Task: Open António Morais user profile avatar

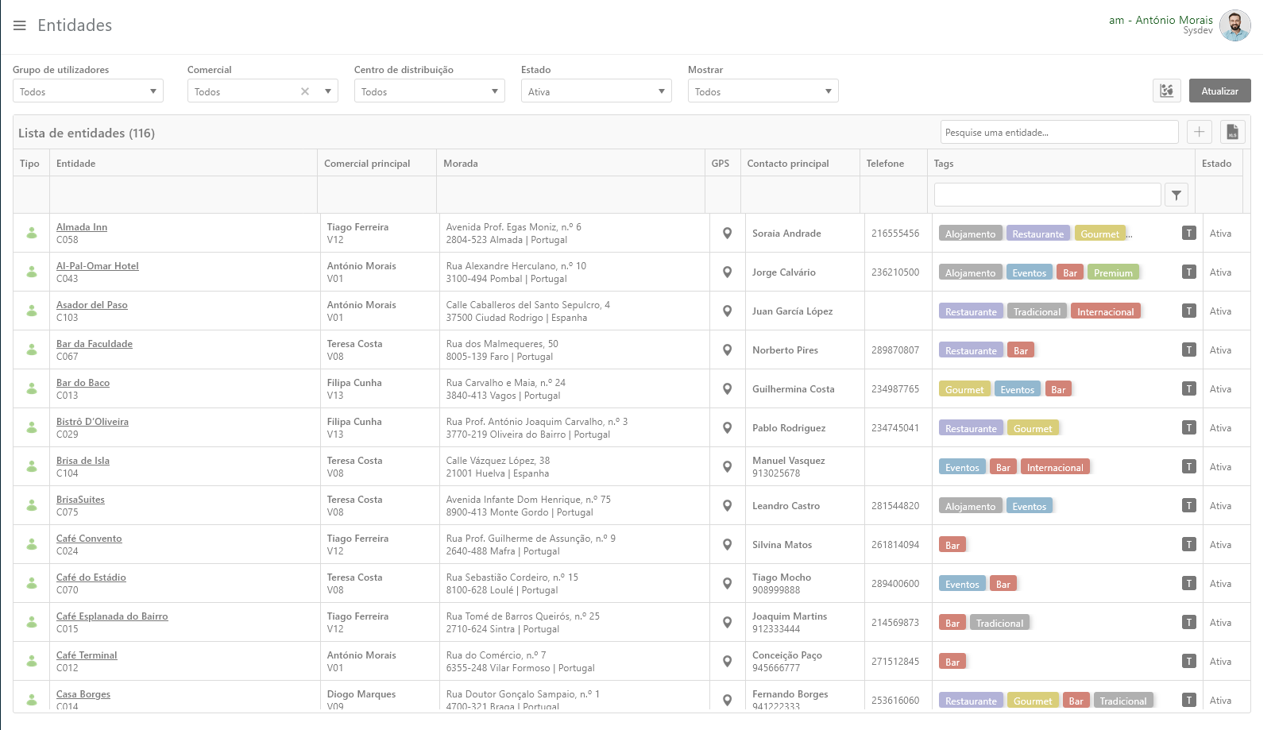Action: (x=1234, y=25)
